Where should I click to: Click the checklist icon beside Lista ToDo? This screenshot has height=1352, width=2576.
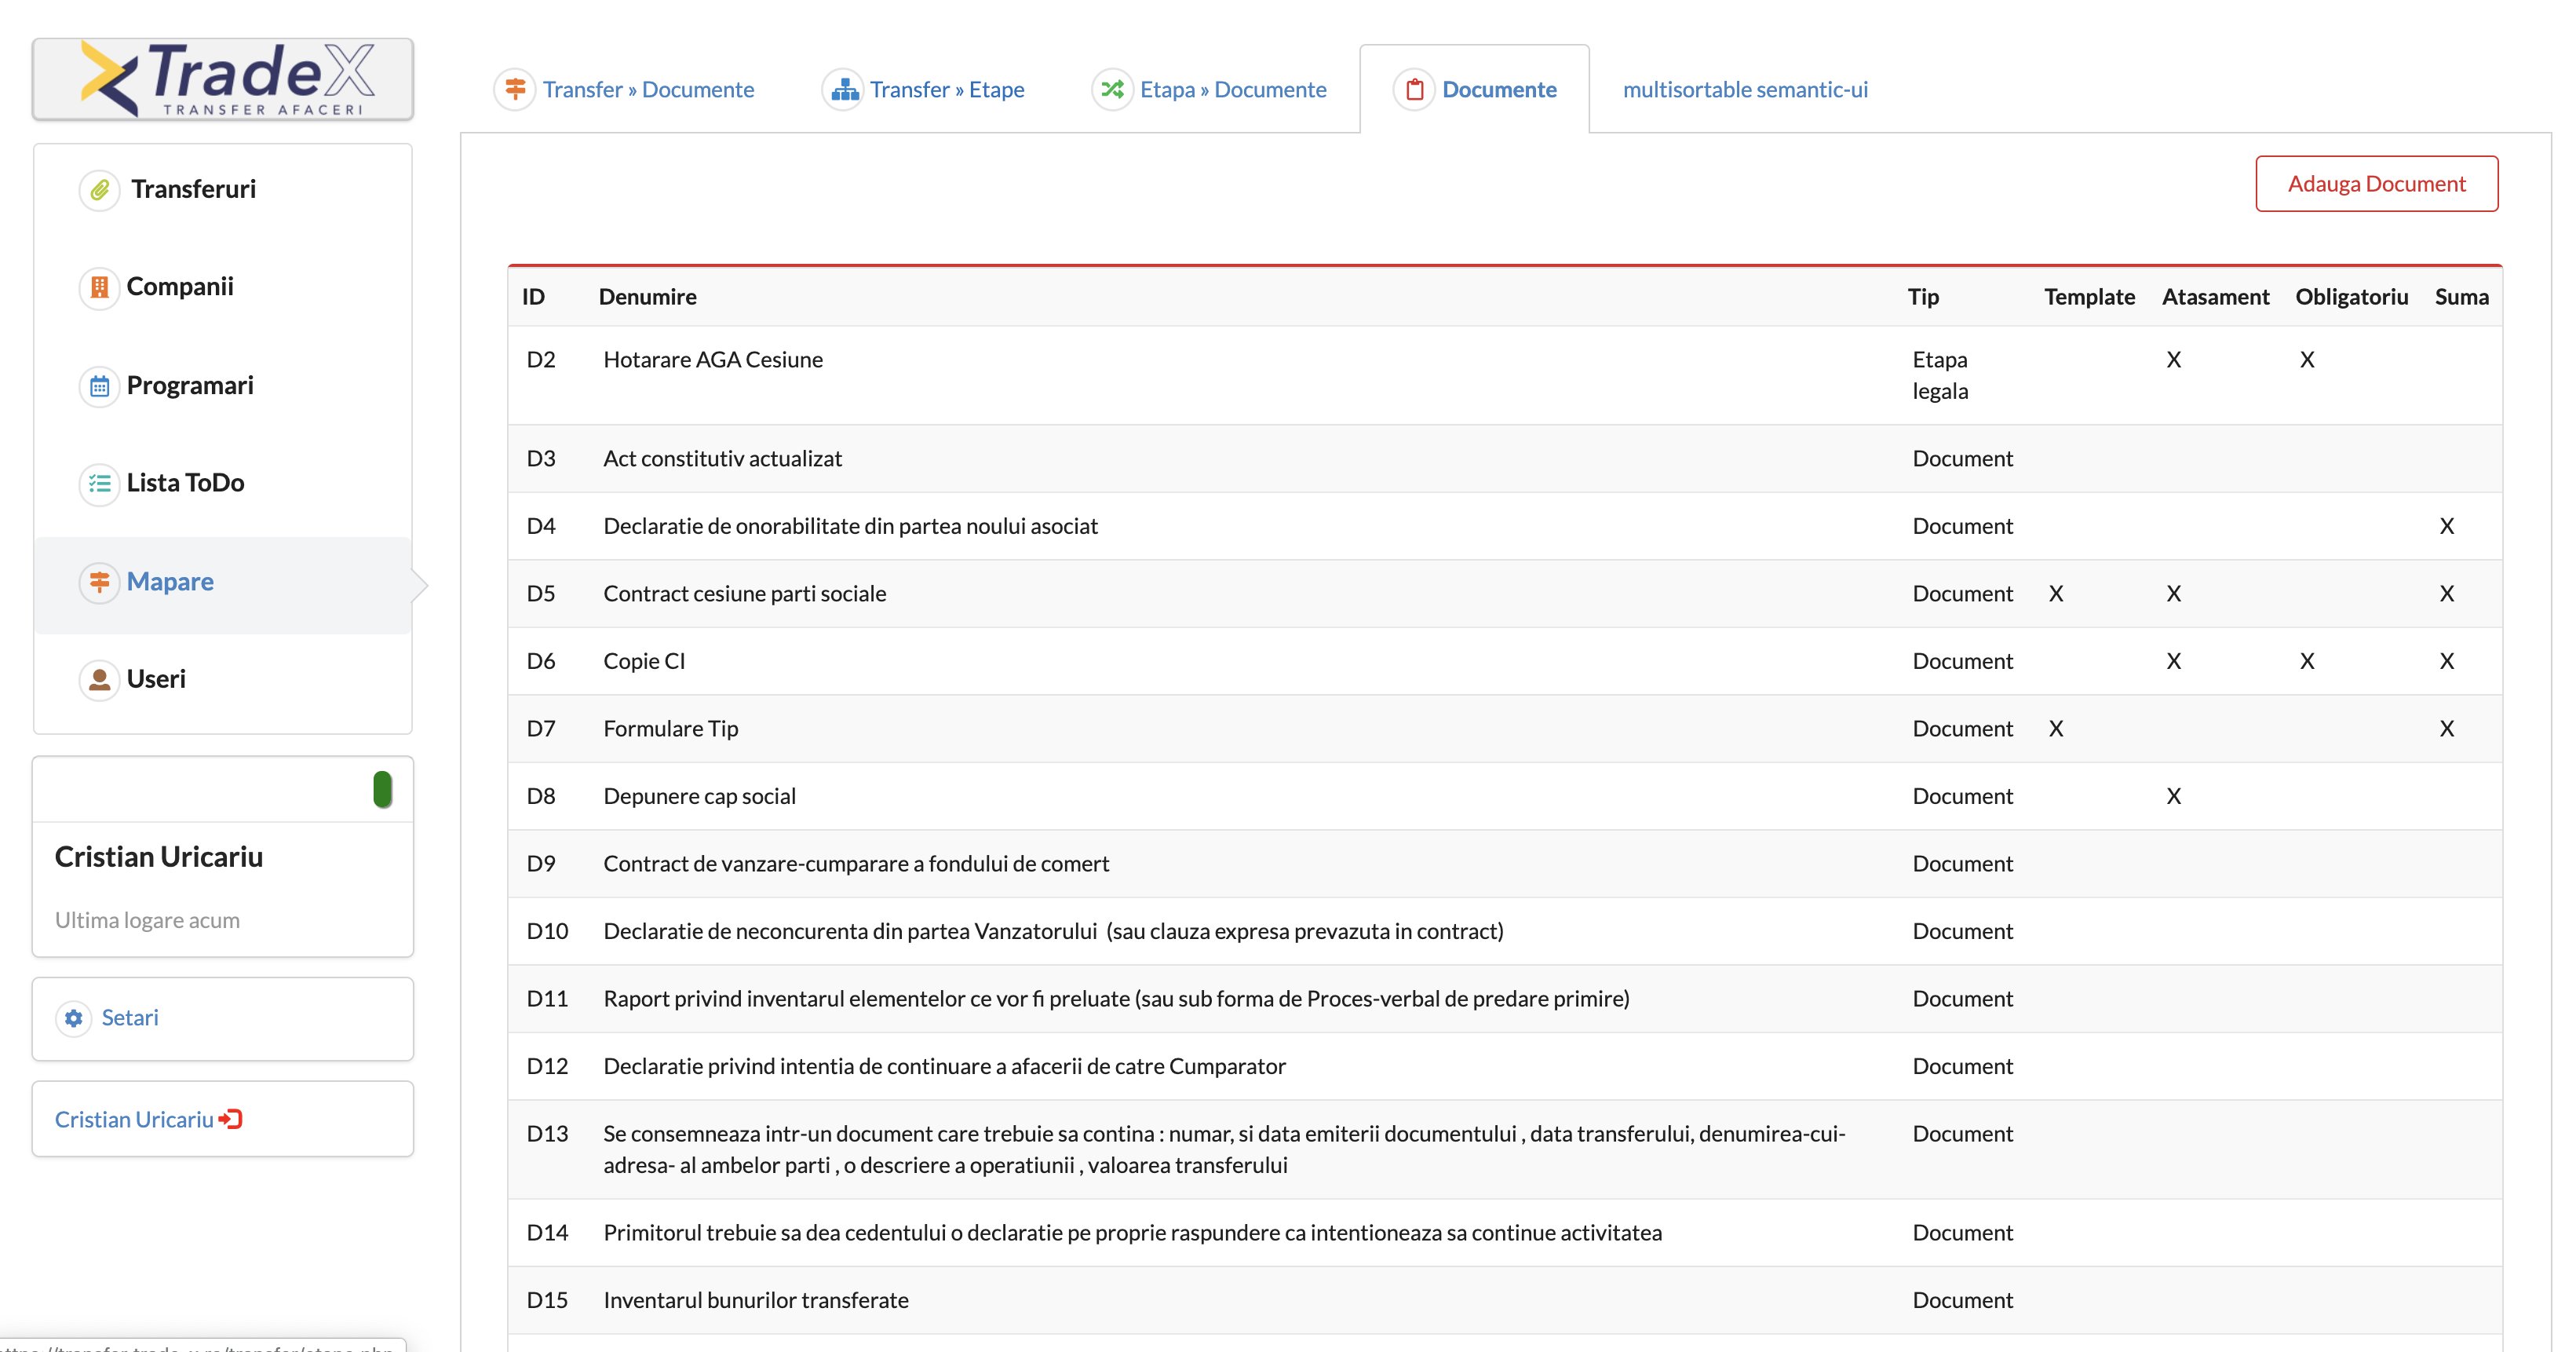tap(99, 484)
